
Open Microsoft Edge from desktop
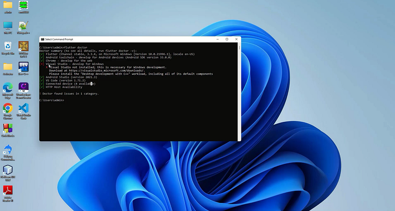8,91
